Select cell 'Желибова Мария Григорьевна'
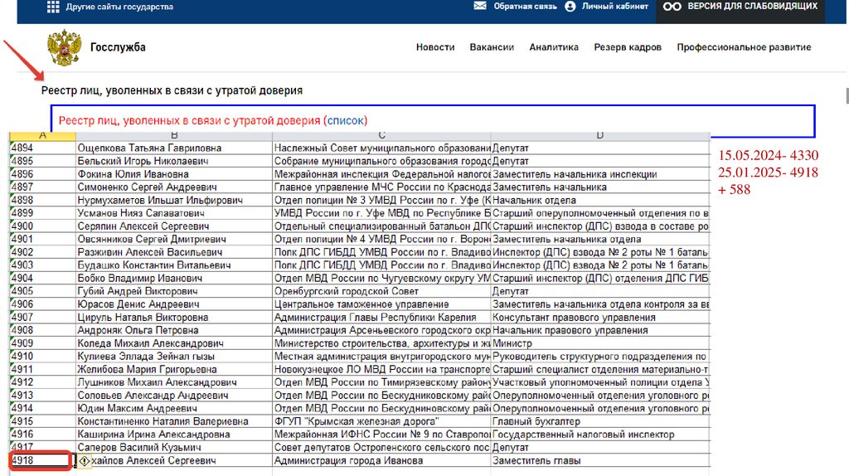The width and height of the screenshot is (849, 476). click(x=174, y=369)
